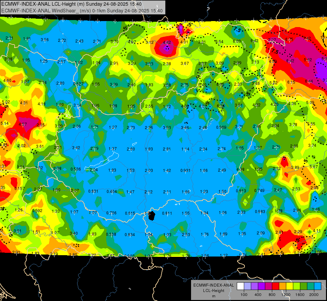Click the red legend swatch
The height and width of the screenshot is (301, 327).
pyautogui.click(x=276, y=286)
